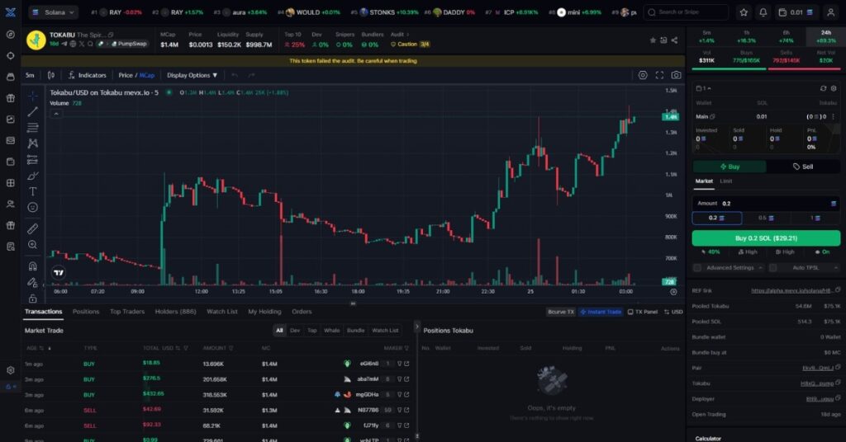Screen dimensions: 846x442
Task: Tick the Advanced Settings checkbox
Action: [x=697, y=267]
